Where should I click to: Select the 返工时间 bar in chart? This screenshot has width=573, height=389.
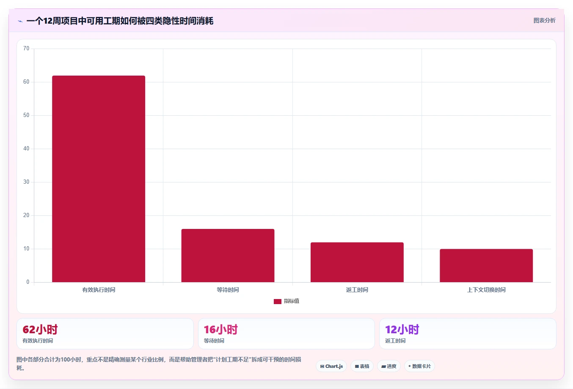pyautogui.click(x=357, y=262)
